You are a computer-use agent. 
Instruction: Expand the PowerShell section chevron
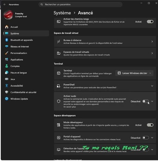click(152, 86)
